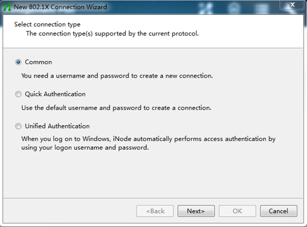This screenshot has height=227, width=307.
Task: Click the "Common" option label text
Action: [38, 62]
